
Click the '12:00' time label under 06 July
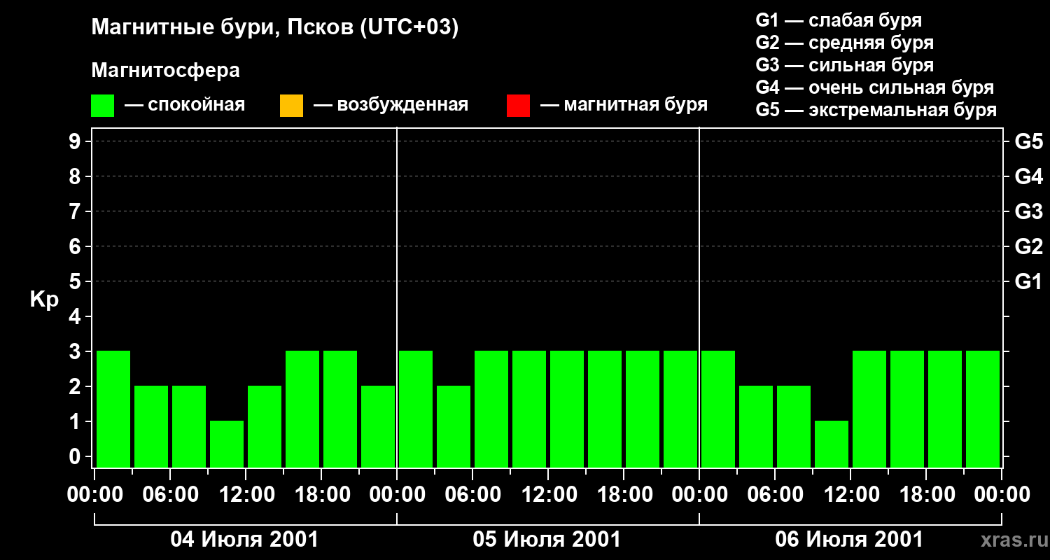pos(850,495)
